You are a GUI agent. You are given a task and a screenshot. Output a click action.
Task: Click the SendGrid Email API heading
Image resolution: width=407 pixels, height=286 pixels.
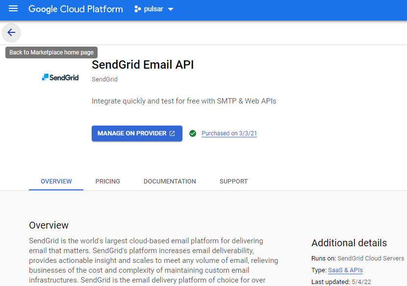[143, 65]
